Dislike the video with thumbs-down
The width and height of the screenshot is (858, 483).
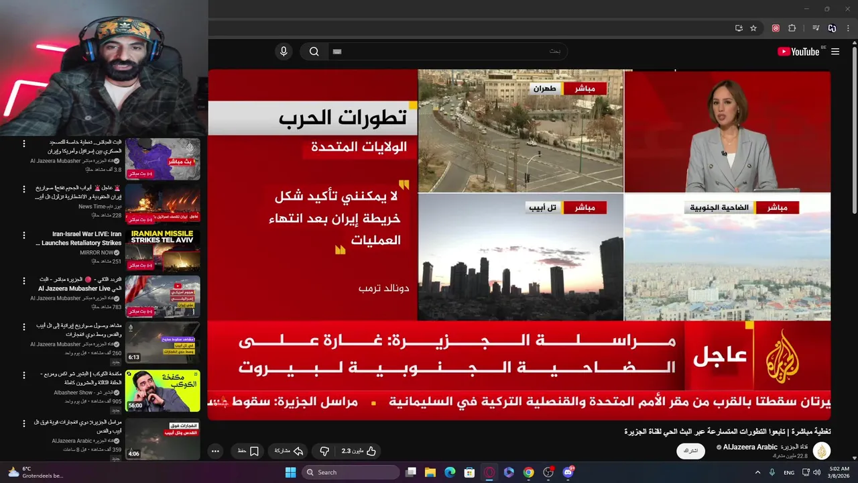pos(324,451)
